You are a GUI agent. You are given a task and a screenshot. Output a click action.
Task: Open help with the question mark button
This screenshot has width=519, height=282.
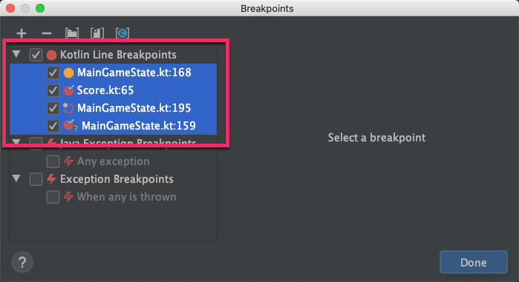point(22,262)
